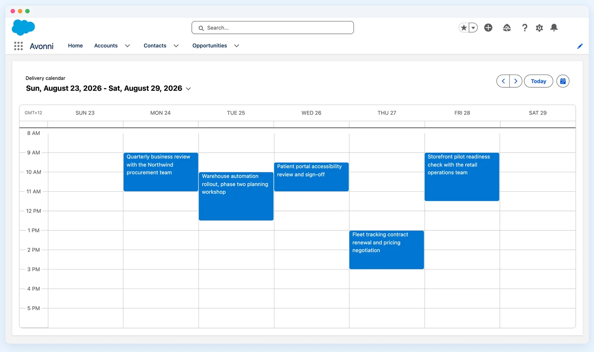
Task: Click the Delivery calendar title
Action: tap(45, 78)
